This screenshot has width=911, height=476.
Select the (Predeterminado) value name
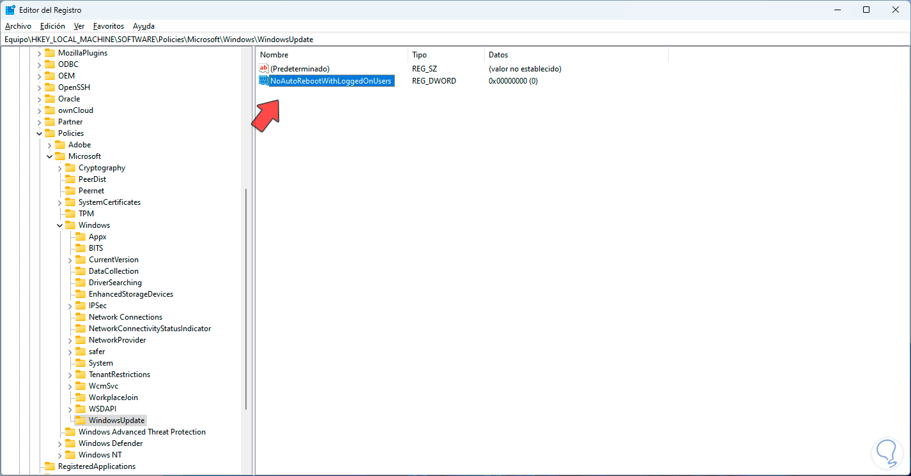300,68
